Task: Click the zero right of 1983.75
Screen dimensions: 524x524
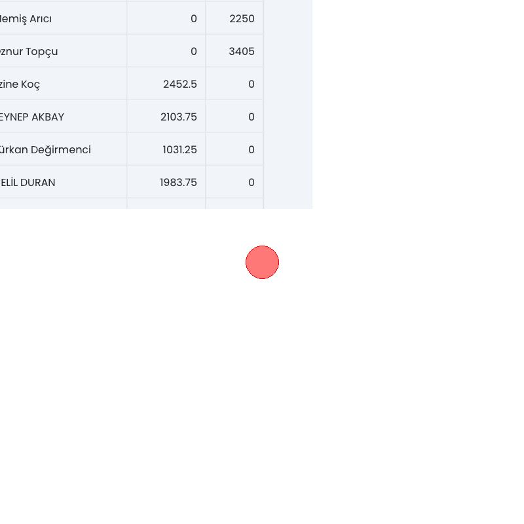Action: [251, 183]
